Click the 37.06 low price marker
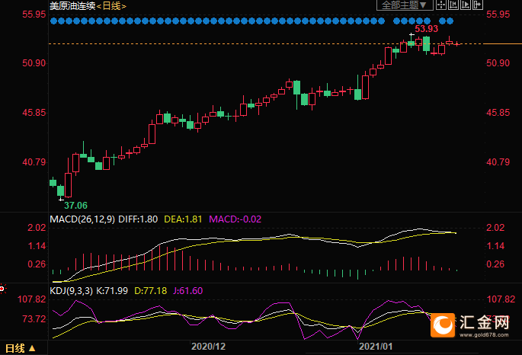 click(x=75, y=205)
